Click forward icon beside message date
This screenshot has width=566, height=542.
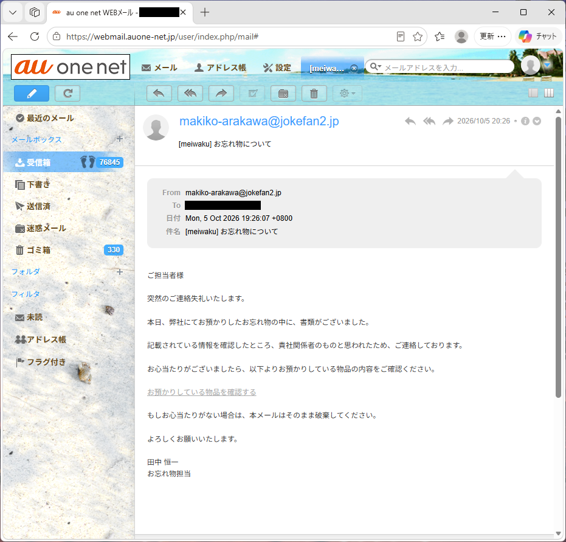[x=448, y=121]
